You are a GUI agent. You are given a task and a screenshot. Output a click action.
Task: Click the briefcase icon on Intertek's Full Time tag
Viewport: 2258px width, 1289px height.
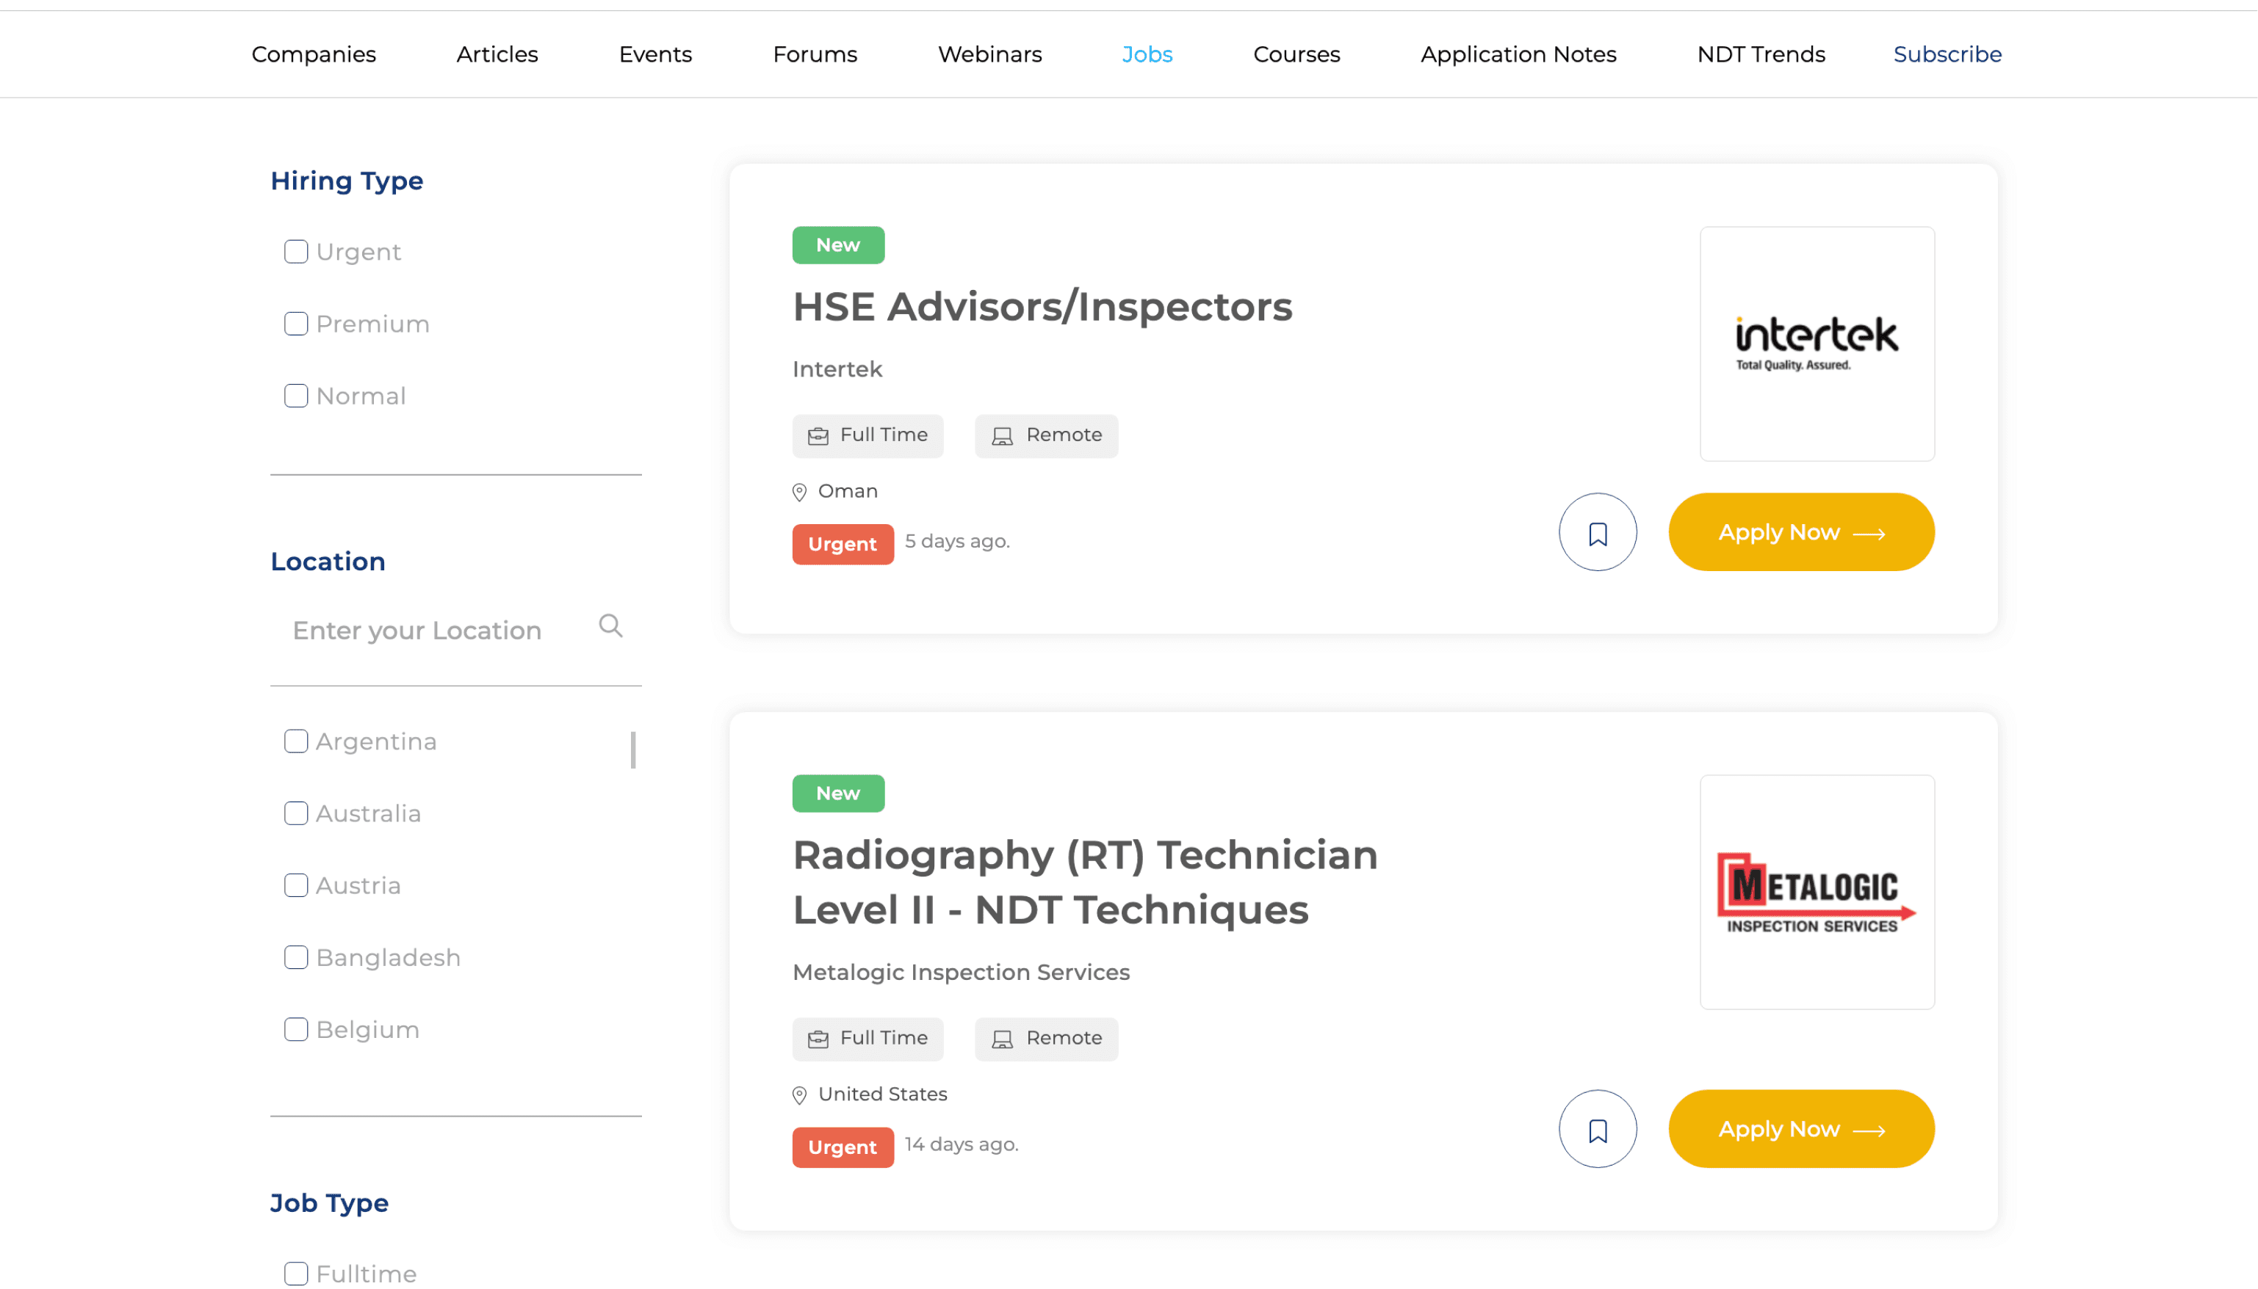tap(818, 435)
